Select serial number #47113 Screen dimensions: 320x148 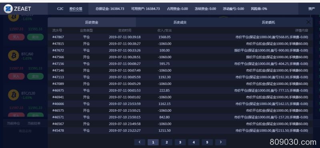point(58,77)
